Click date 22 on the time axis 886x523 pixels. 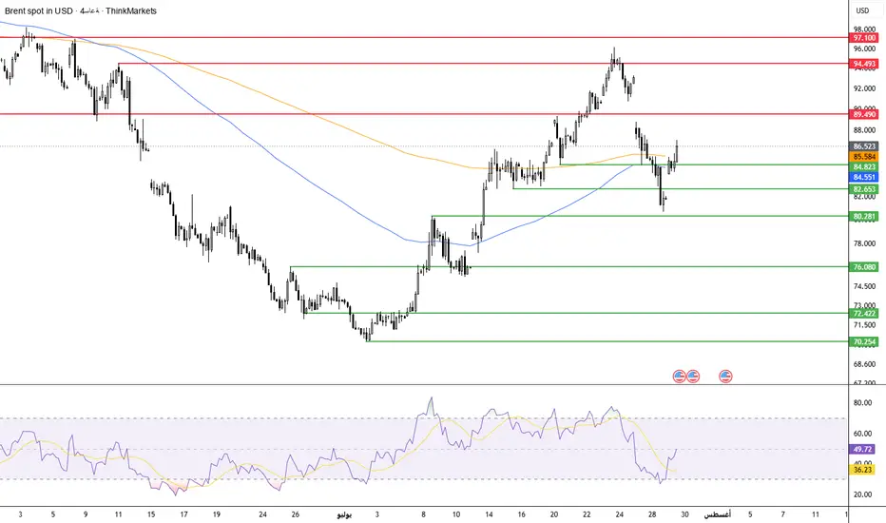pos(587,514)
